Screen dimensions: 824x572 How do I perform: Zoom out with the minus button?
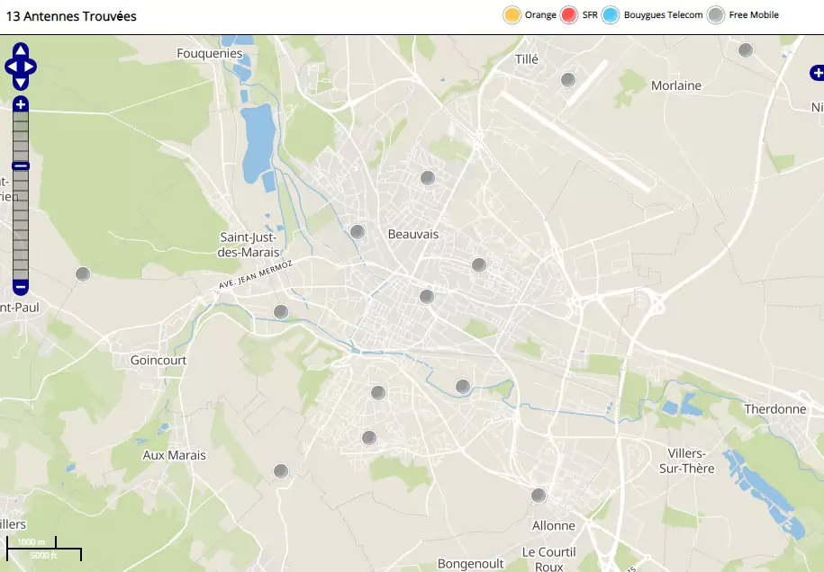pos(21,287)
